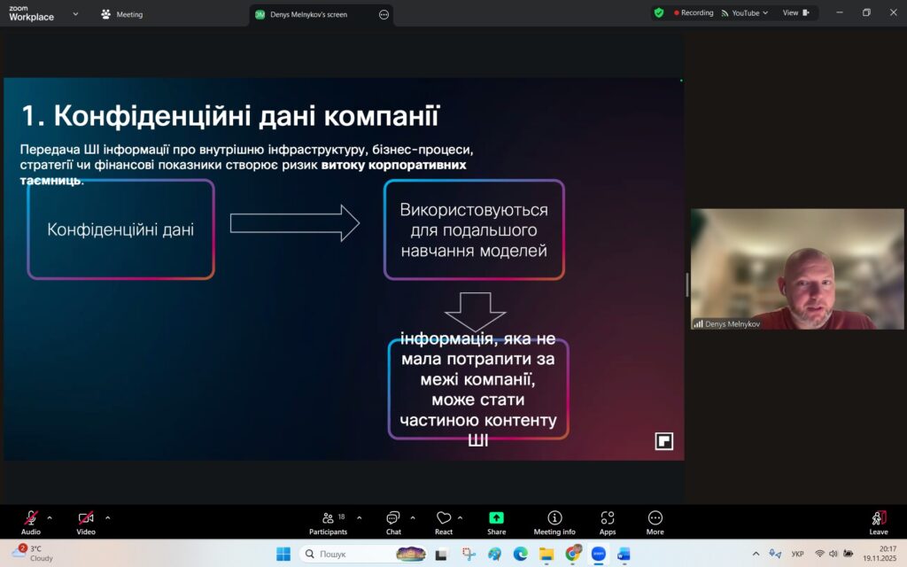
Task: Expand video options chevron next to Video
Action: tap(108, 517)
